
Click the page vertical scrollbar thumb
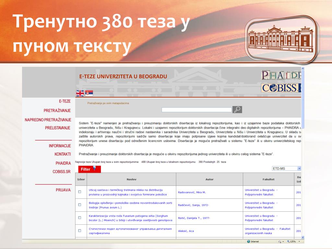(303, 100)
